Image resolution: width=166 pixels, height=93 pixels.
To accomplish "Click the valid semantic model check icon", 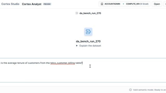I will 130,90.
